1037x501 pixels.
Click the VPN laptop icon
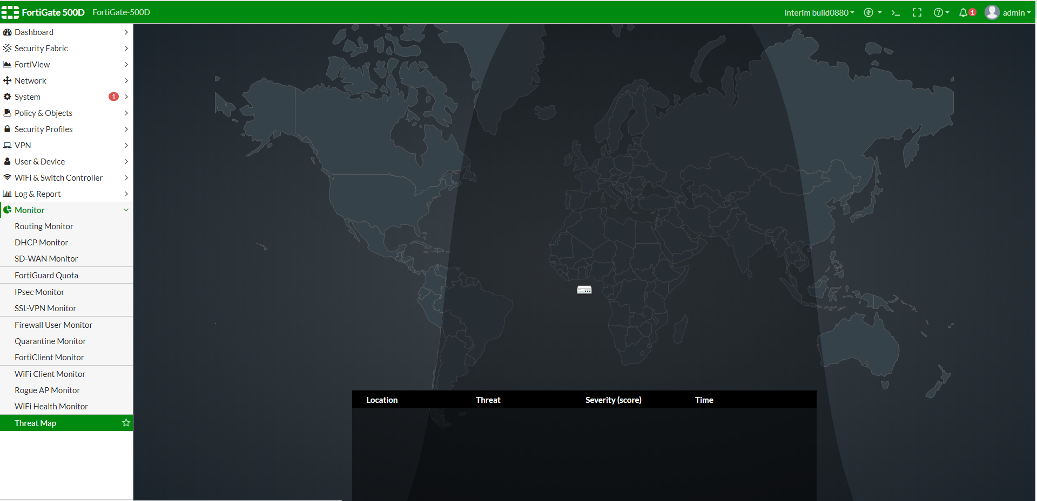click(7, 146)
